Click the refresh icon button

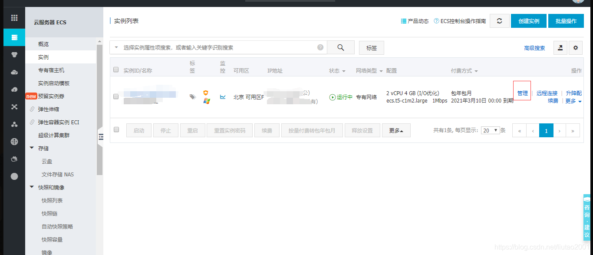[x=500, y=21]
